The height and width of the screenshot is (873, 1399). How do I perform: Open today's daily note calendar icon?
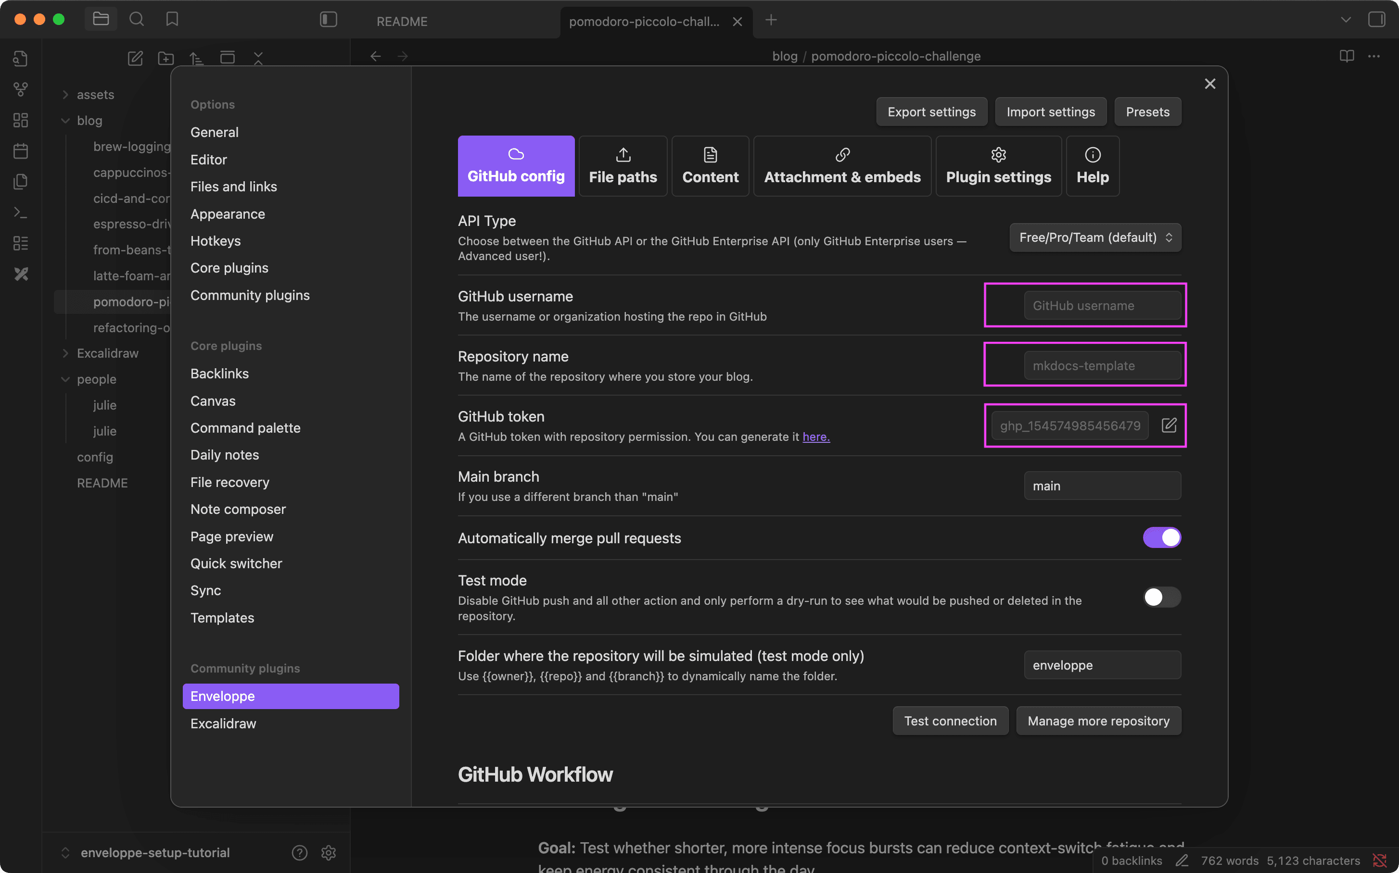point(21,150)
